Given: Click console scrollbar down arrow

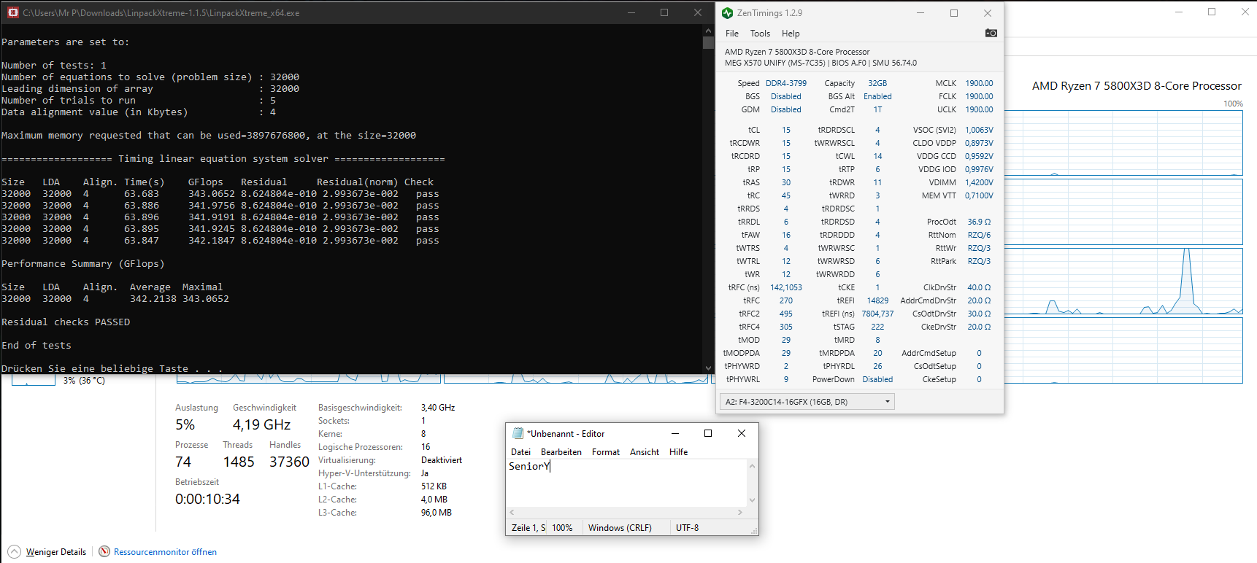Looking at the screenshot, I should pyautogui.click(x=708, y=368).
